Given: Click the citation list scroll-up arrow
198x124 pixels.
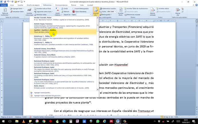Looking at the screenshot, I should (x=97, y=18).
